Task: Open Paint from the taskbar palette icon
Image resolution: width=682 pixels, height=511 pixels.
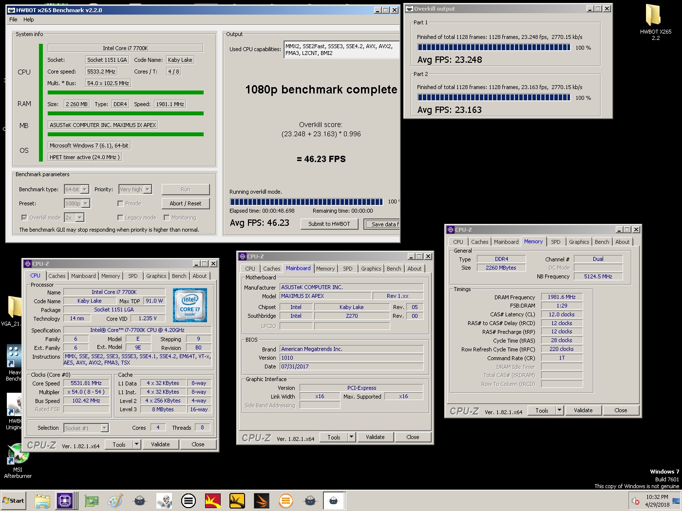Action: [115, 501]
